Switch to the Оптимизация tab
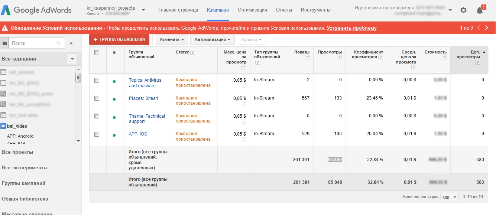 tap(252, 10)
